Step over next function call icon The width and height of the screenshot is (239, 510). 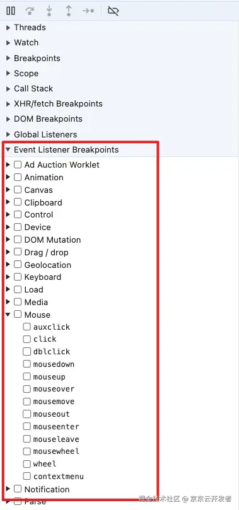click(30, 11)
